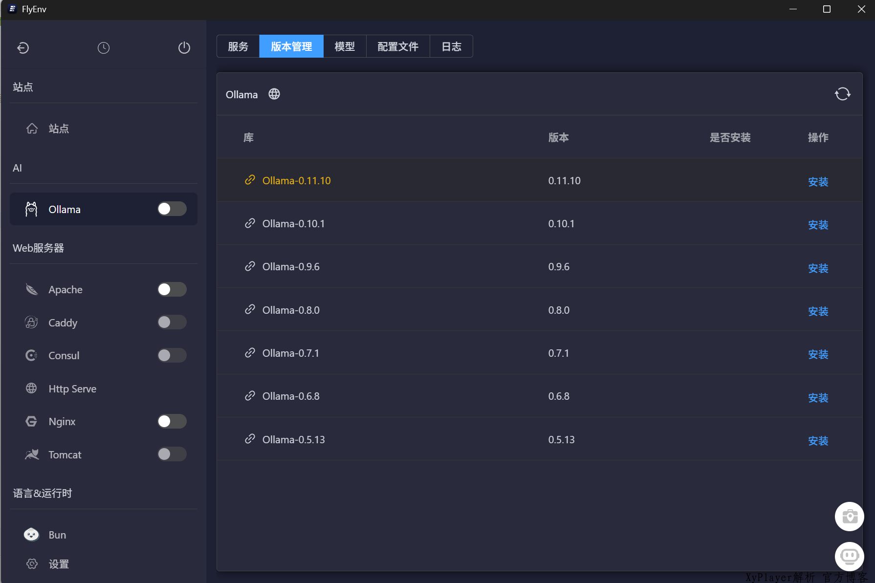Toggle the Ollama service switch

[x=172, y=209]
